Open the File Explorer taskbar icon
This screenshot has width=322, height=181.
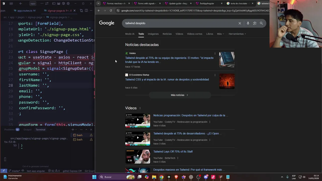(154, 177)
